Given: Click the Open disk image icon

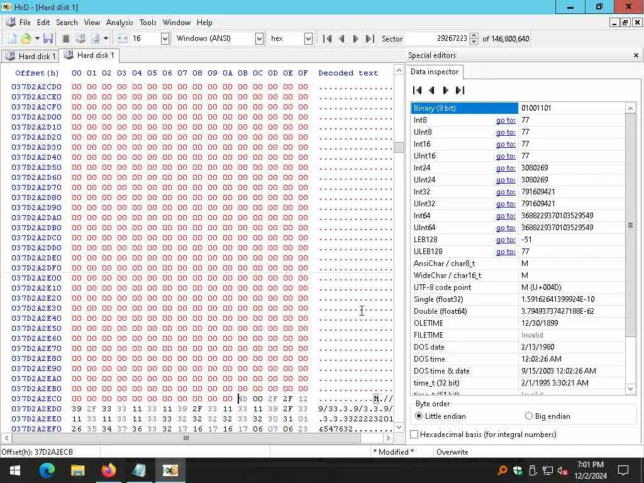Looking at the screenshot, I should click(96, 38).
